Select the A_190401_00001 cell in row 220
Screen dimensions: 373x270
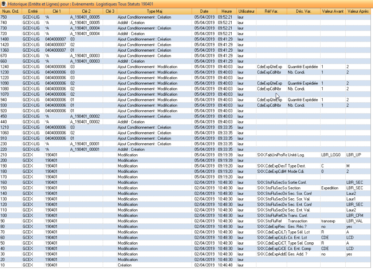(85, 150)
